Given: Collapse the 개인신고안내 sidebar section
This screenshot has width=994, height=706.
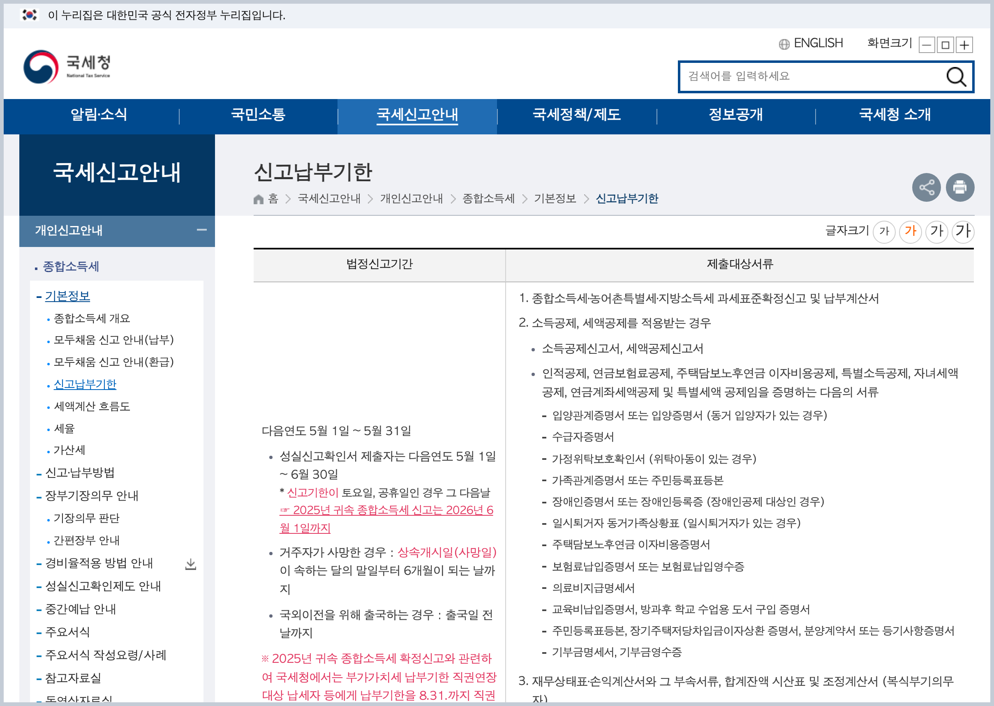Looking at the screenshot, I should [x=201, y=230].
